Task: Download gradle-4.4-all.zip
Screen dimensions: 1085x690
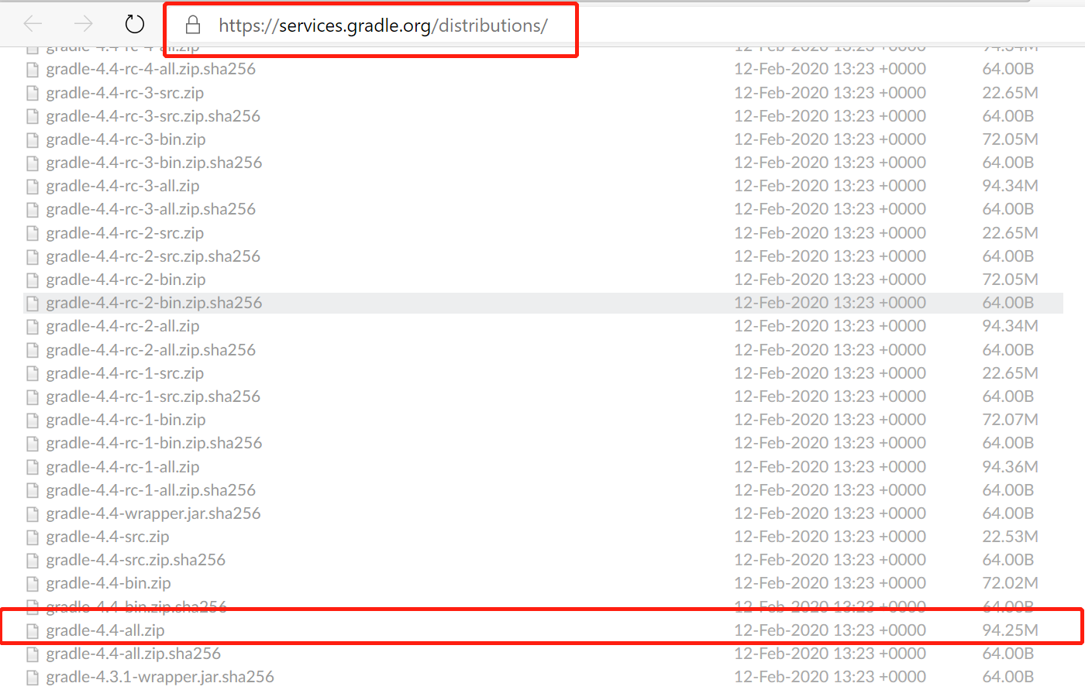Action: click(105, 630)
